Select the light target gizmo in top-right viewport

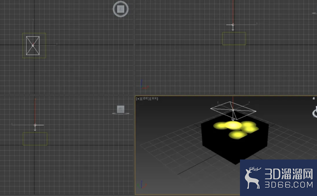point(233,25)
